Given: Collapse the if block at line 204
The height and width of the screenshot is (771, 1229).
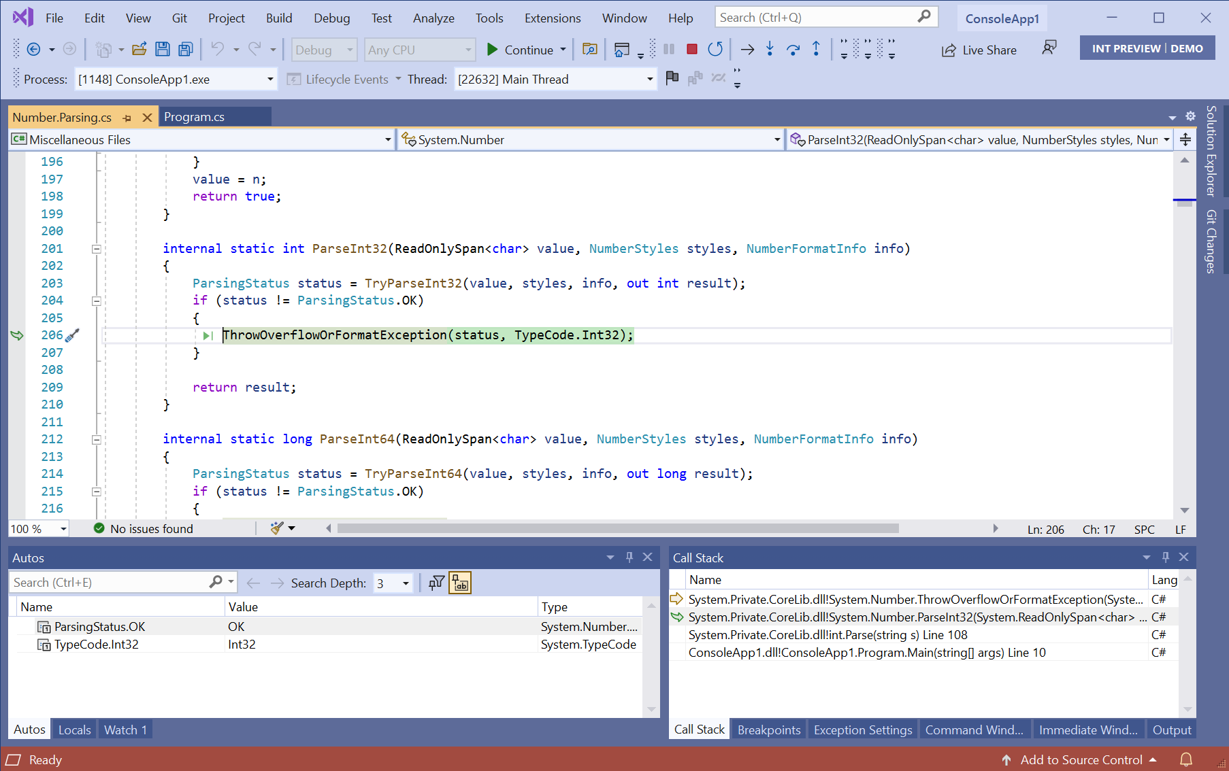Looking at the screenshot, I should [x=97, y=301].
